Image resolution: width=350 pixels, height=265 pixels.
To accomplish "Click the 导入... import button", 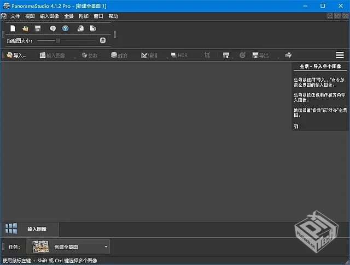I will (16, 55).
